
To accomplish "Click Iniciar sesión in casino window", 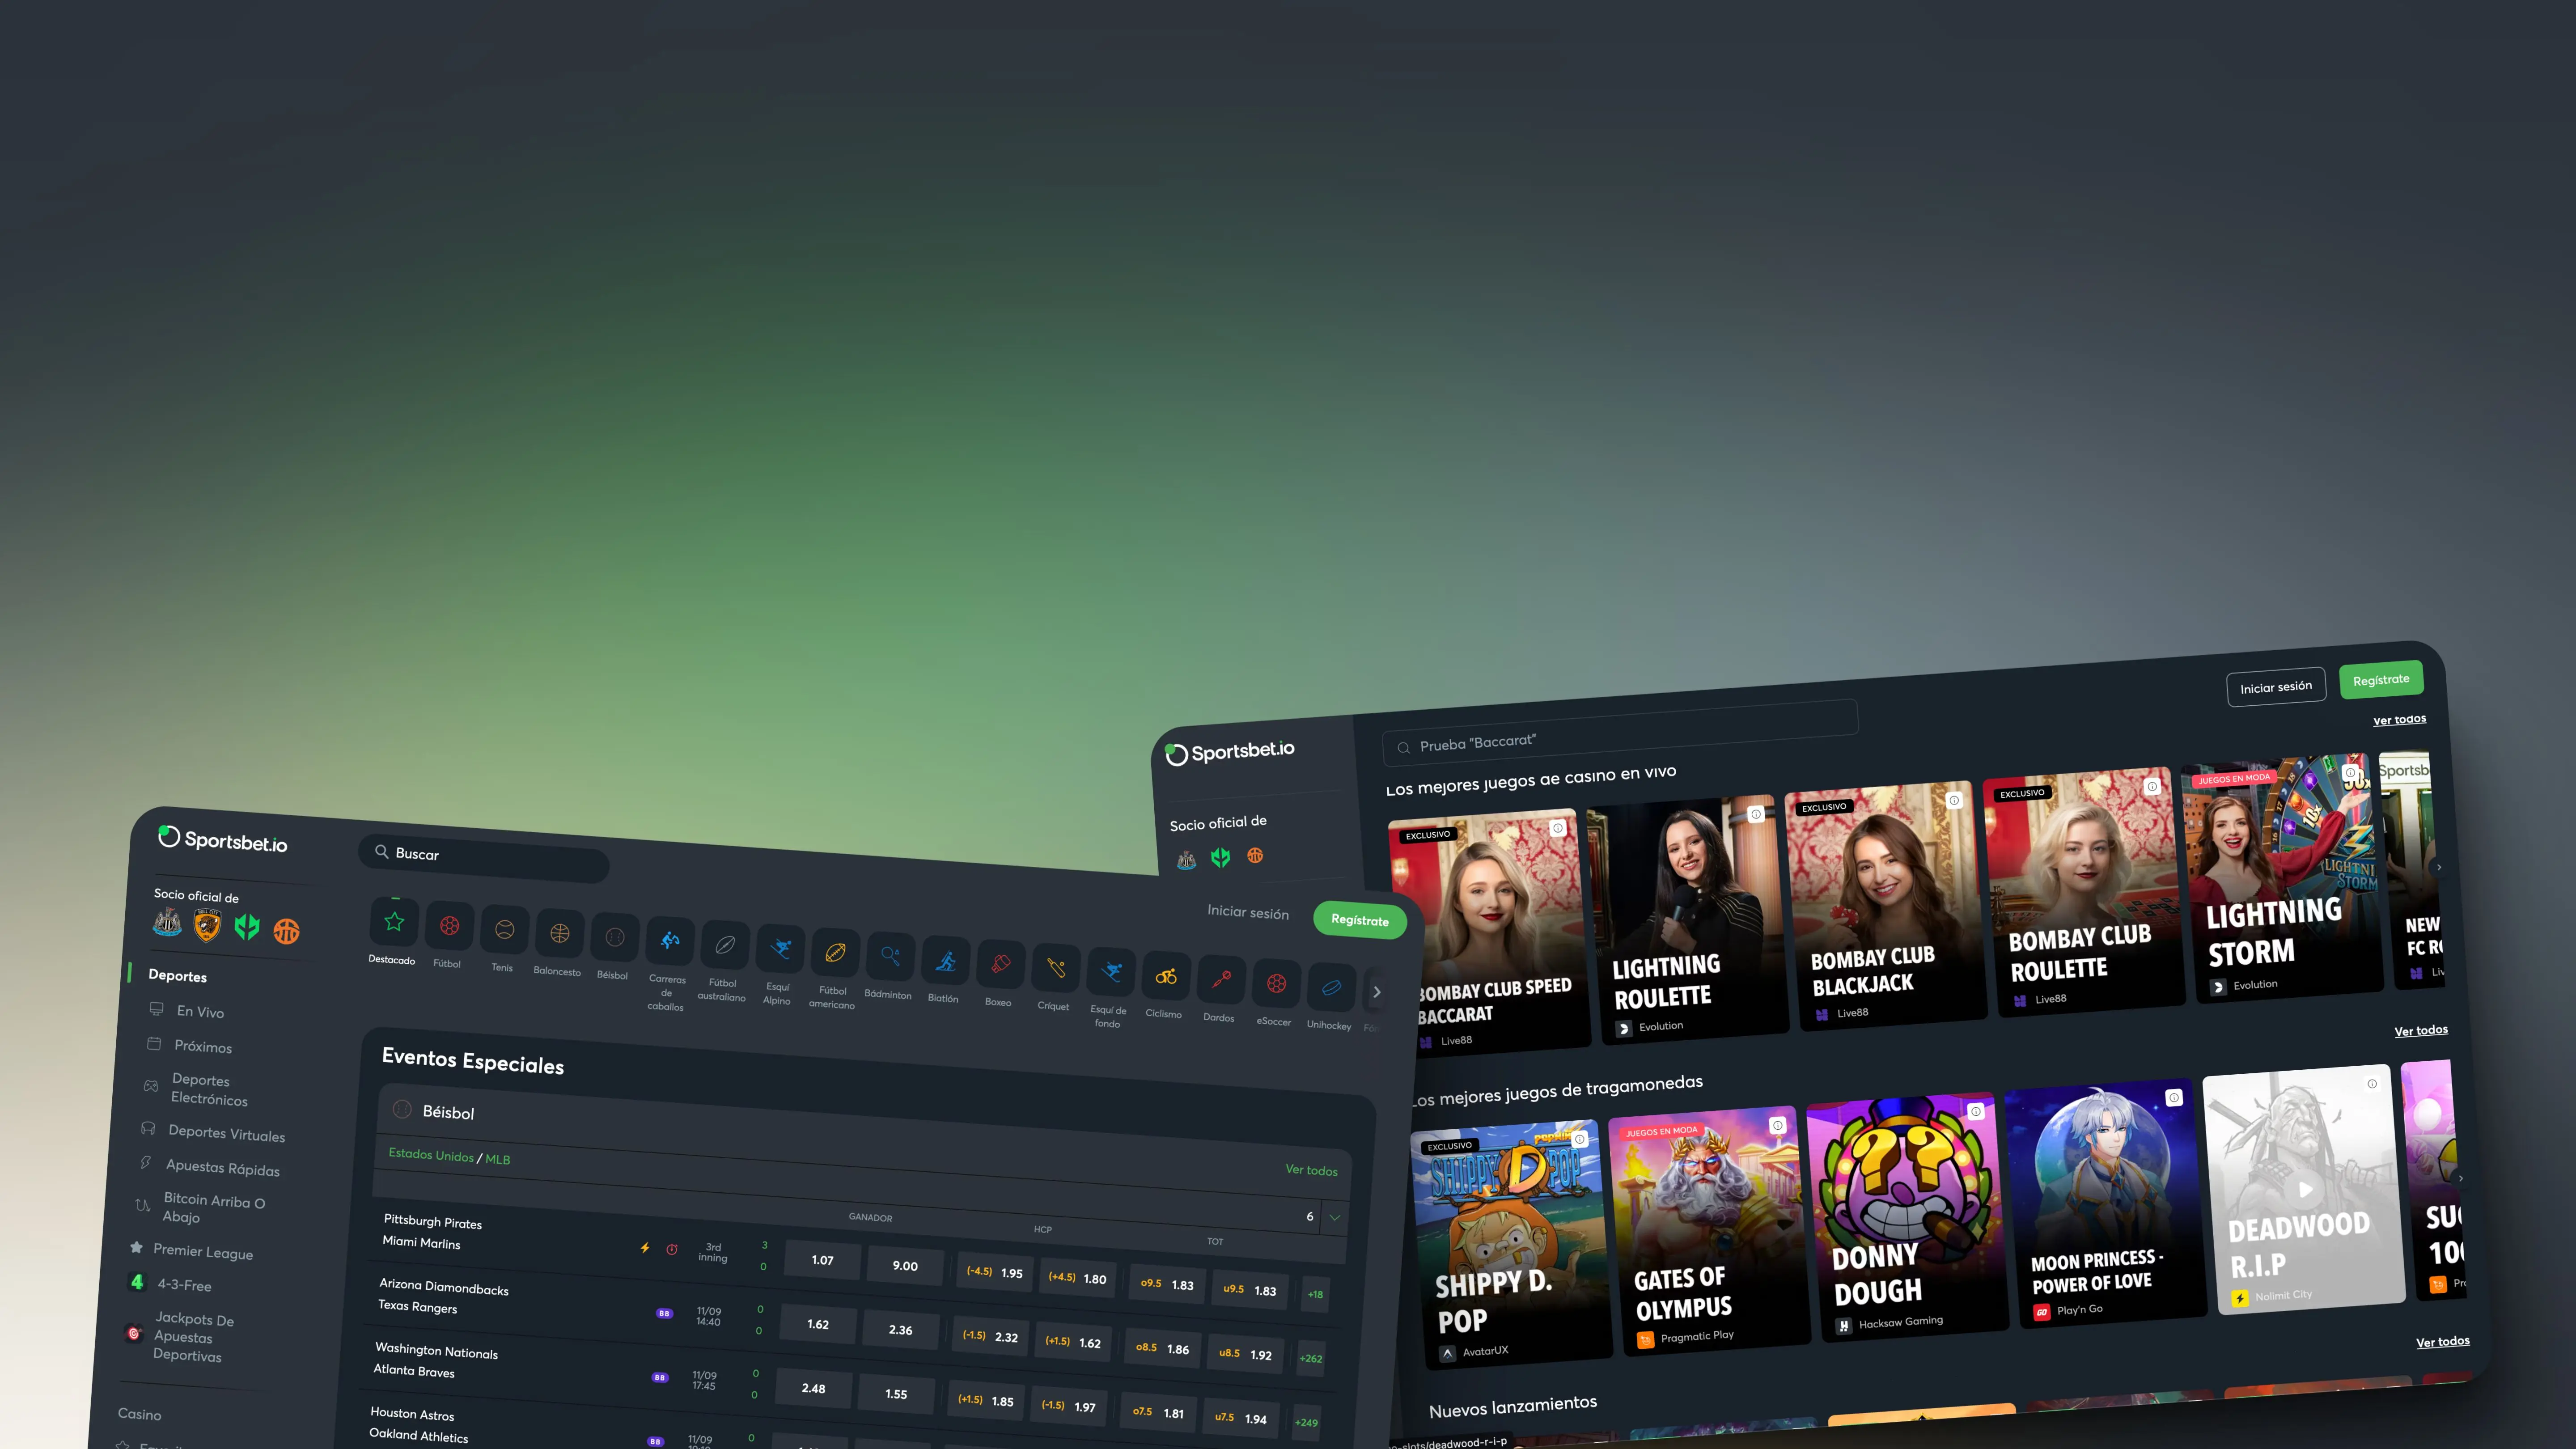I will 2275,687.
